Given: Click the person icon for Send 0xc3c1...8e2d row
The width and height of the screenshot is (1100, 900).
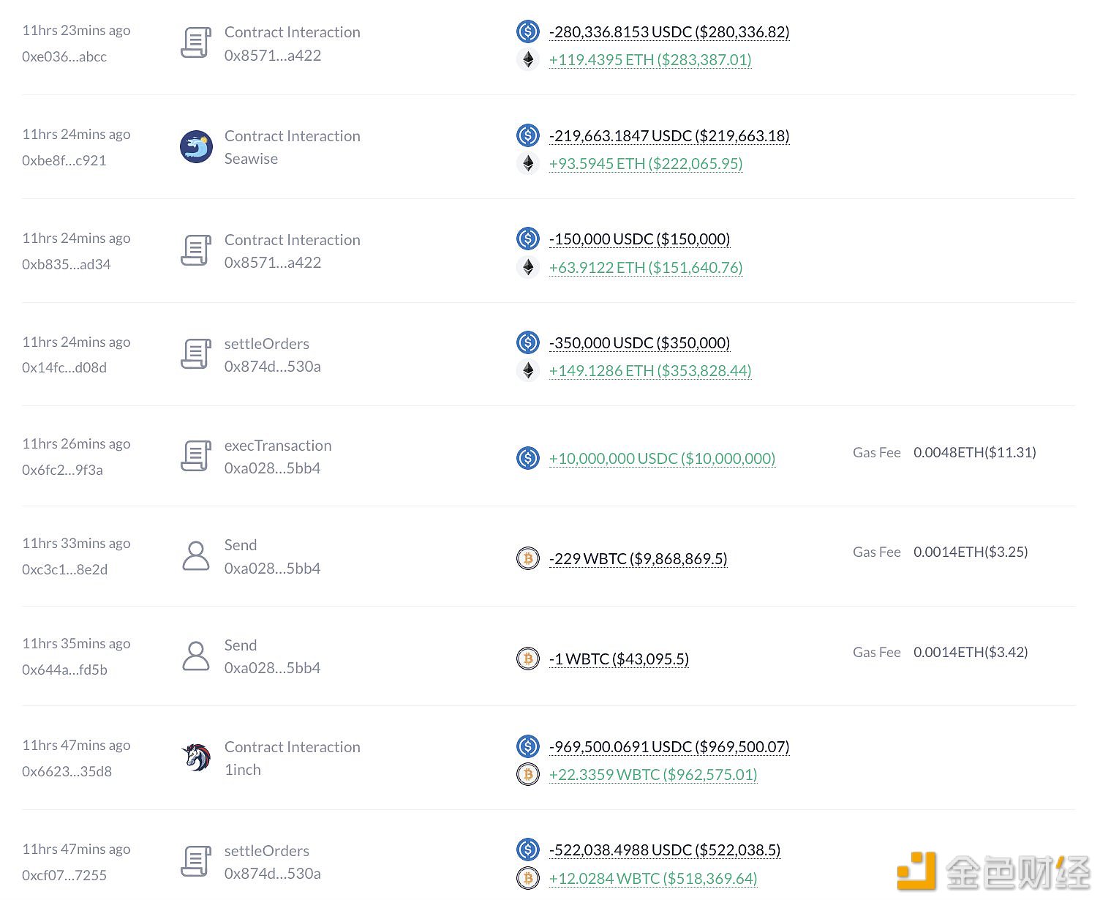Looking at the screenshot, I should click(x=196, y=556).
